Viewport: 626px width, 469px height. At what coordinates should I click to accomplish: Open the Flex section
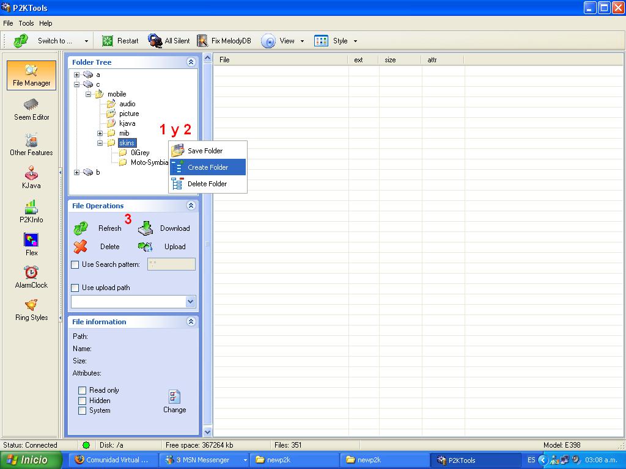32,245
